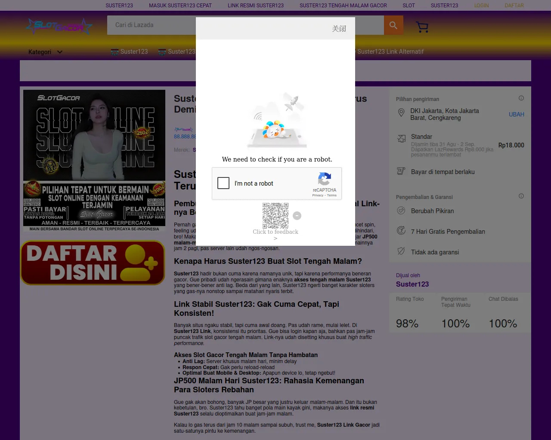Screen dimensions: 551x440
Task: Open LINK RESMI SUSTER123 top link
Action: pyautogui.click(x=256, y=6)
